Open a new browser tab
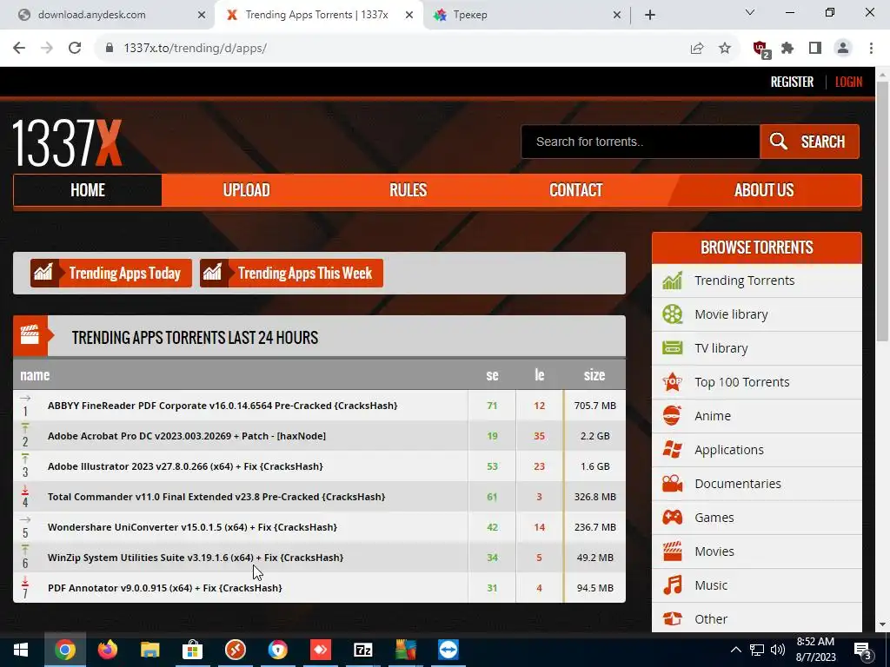The height and width of the screenshot is (667, 890). 650,15
